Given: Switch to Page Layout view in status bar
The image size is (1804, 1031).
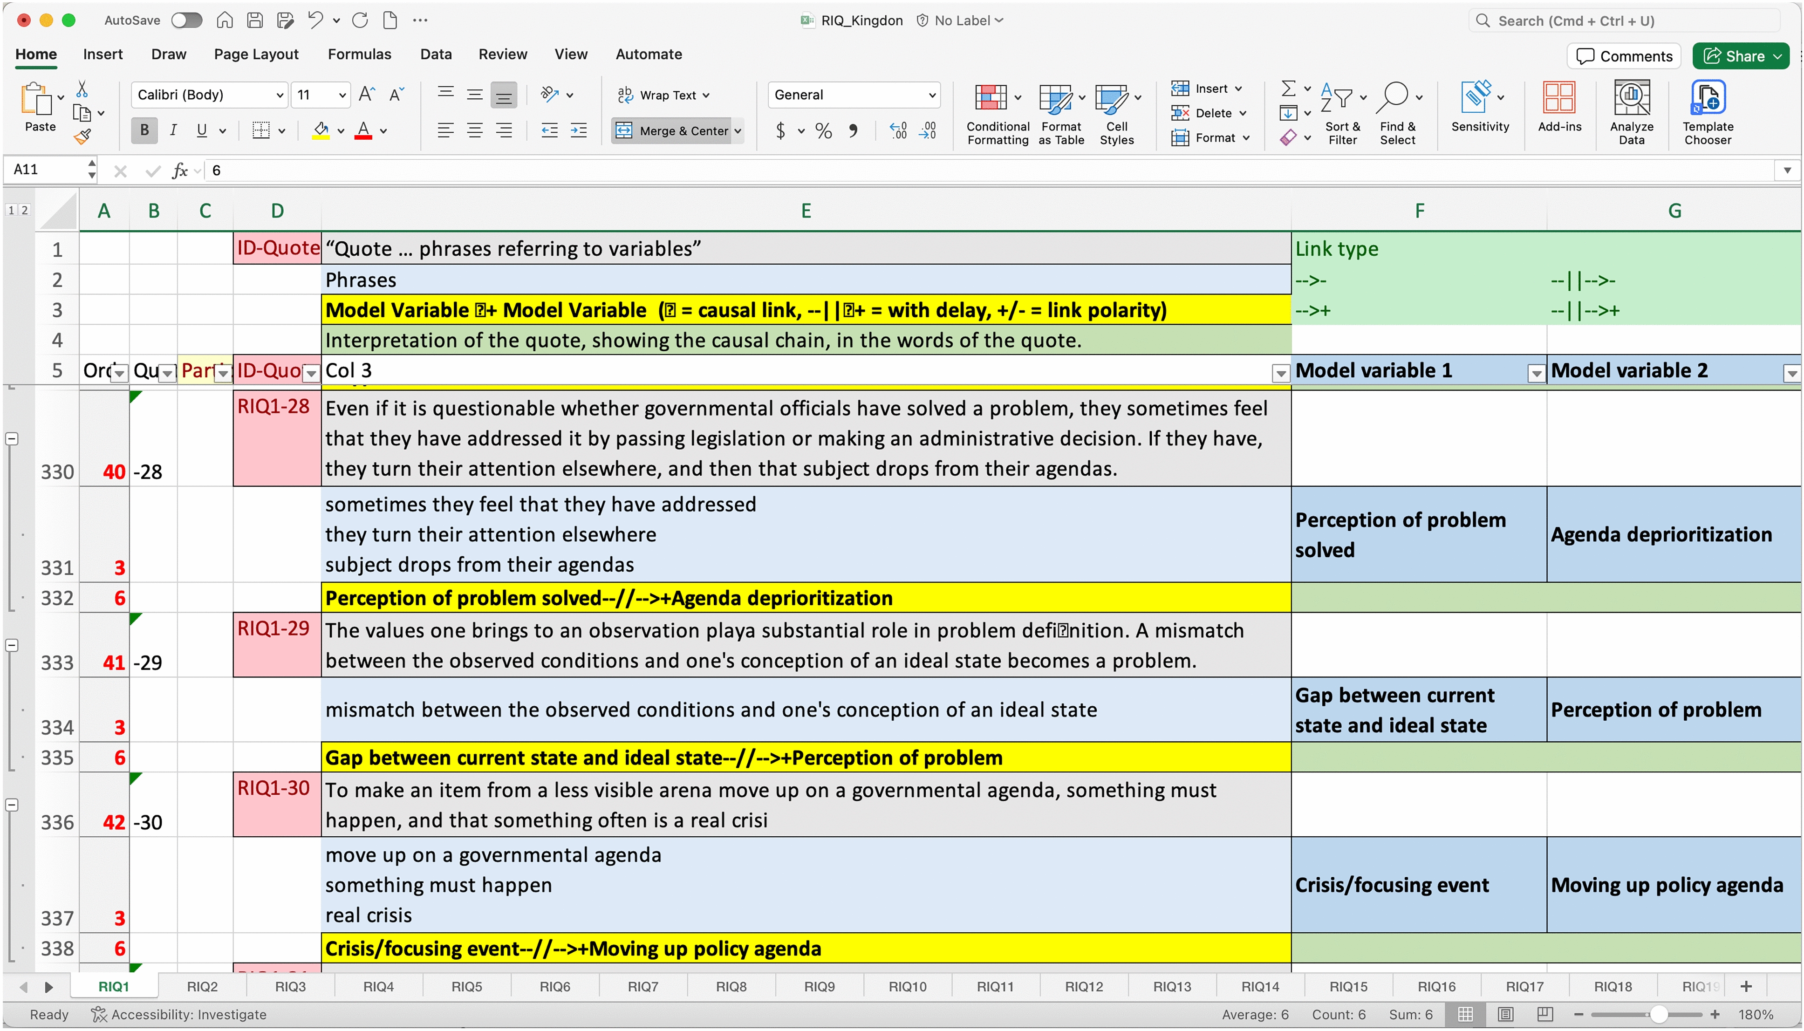Looking at the screenshot, I should [x=1505, y=1014].
